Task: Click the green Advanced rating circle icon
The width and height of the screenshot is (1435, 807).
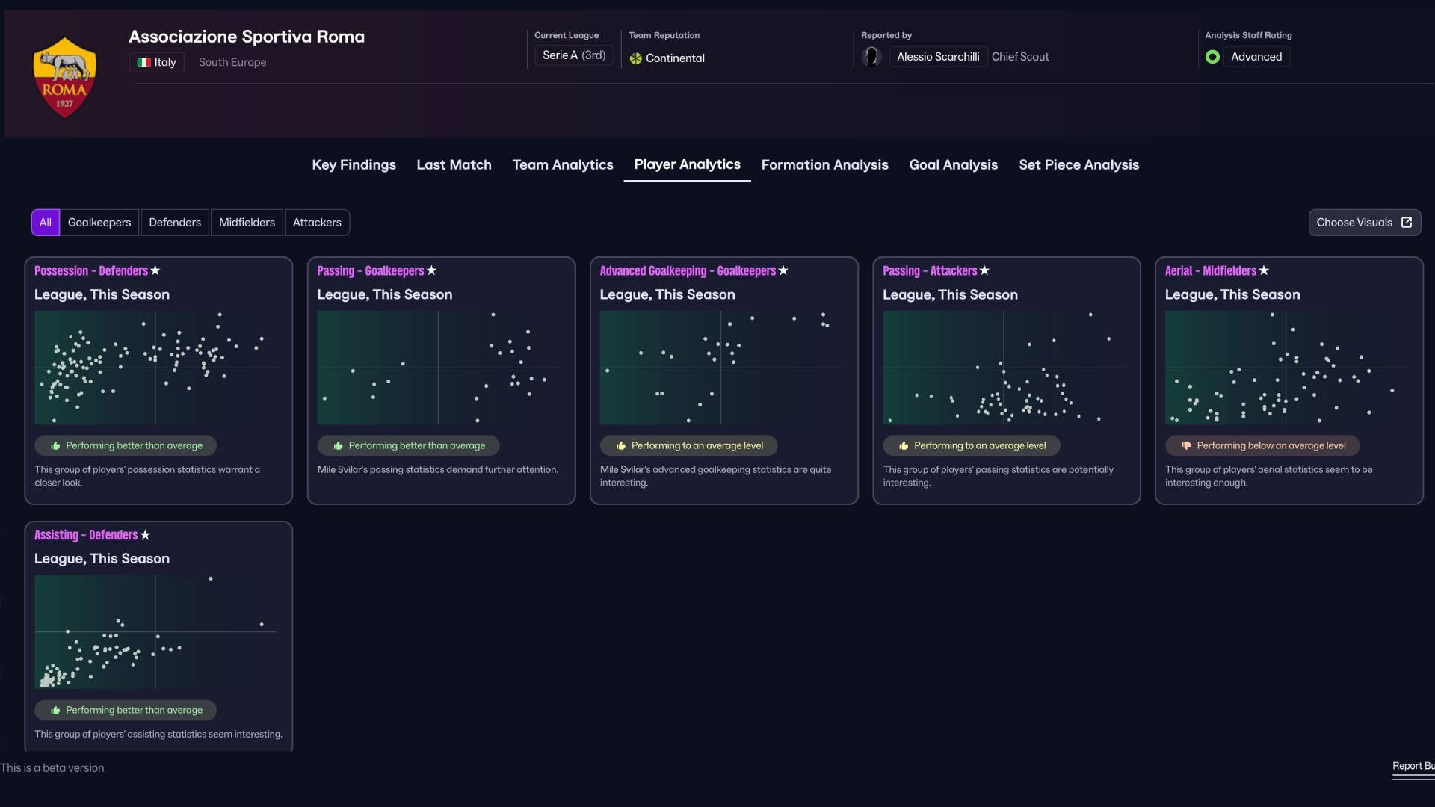Action: [1212, 57]
